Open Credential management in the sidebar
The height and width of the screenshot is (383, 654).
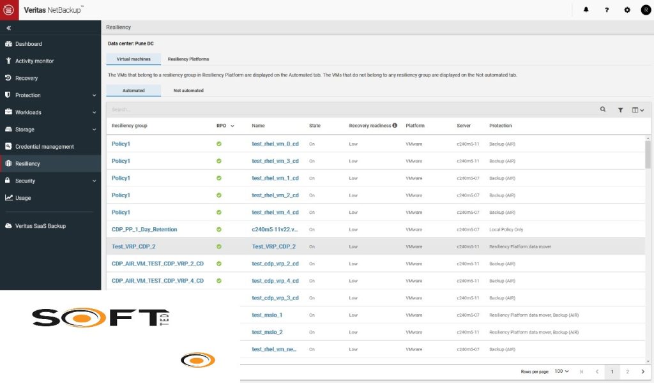(x=45, y=147)
